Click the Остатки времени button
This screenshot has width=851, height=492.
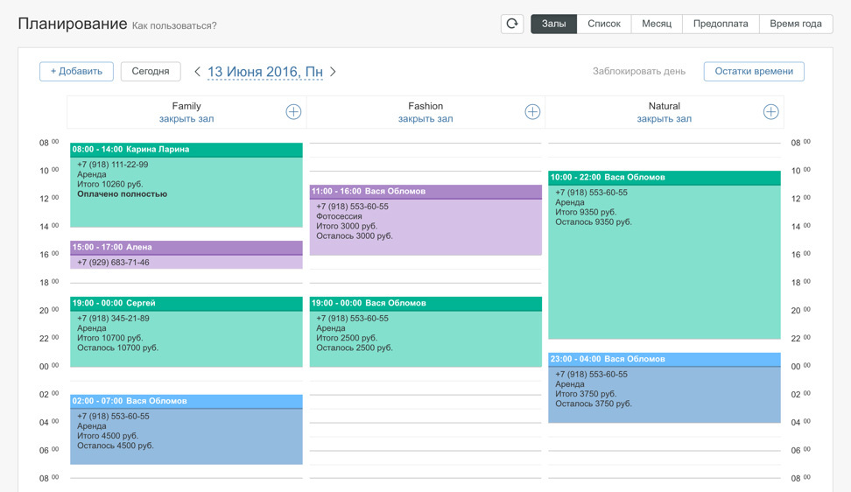pos(754,72)
